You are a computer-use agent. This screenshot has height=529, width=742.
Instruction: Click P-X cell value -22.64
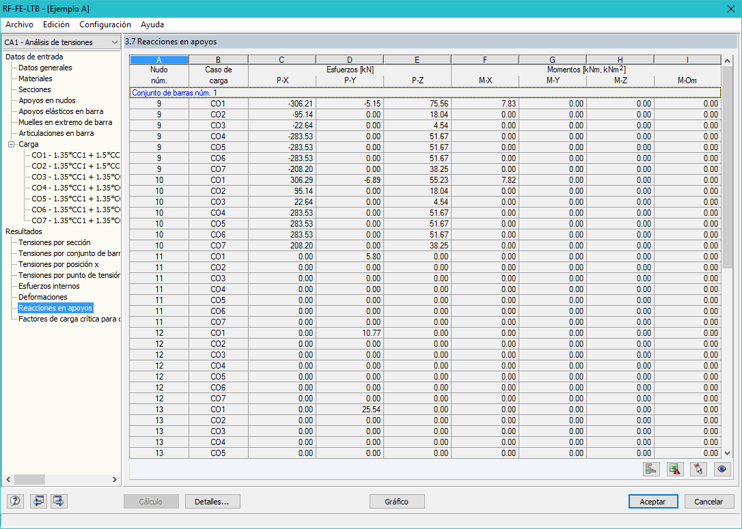pyautogui.click(x=282, y=126)
